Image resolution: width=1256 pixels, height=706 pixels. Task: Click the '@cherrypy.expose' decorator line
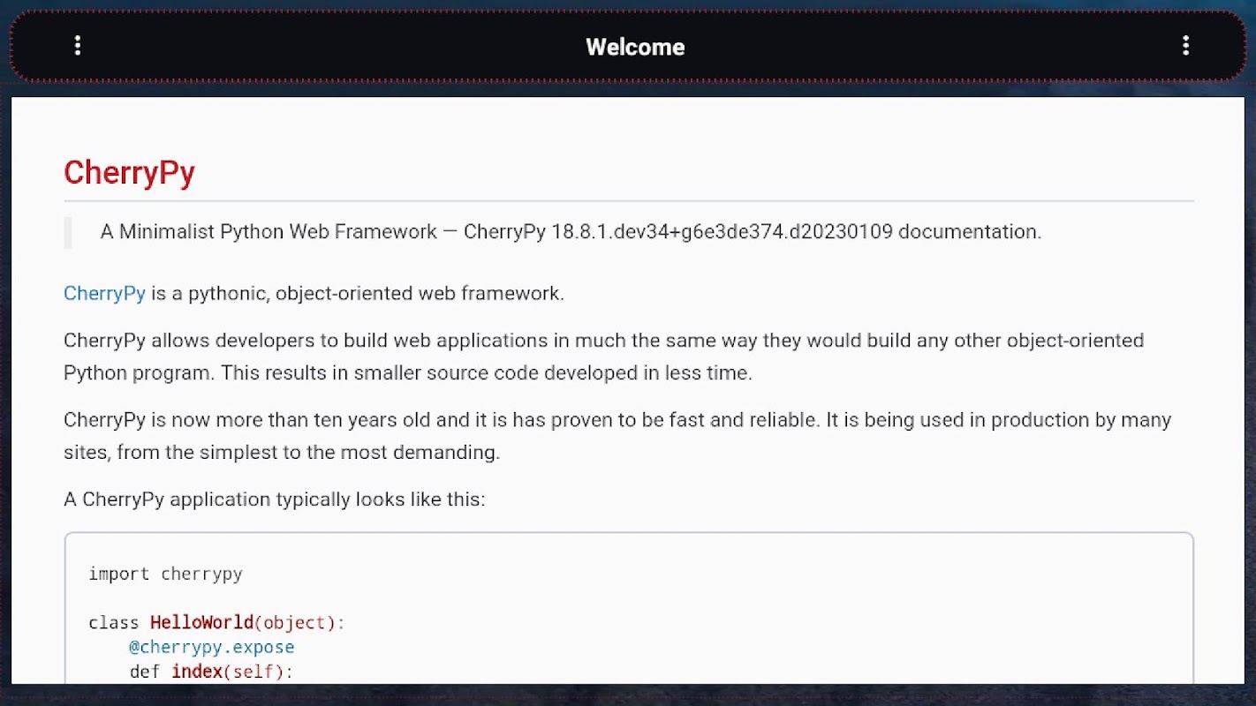[211, 648]
